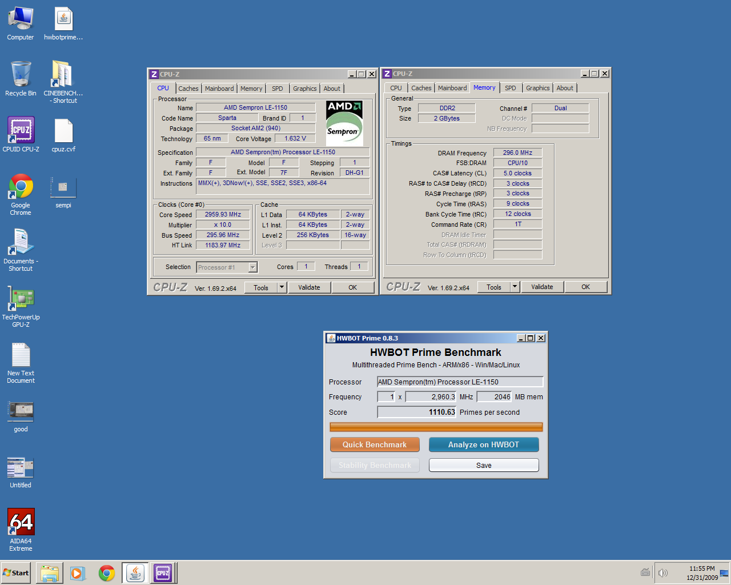Click the Score field showing 1110.63
The image size is (731, 585).
[x=416, y=412]
